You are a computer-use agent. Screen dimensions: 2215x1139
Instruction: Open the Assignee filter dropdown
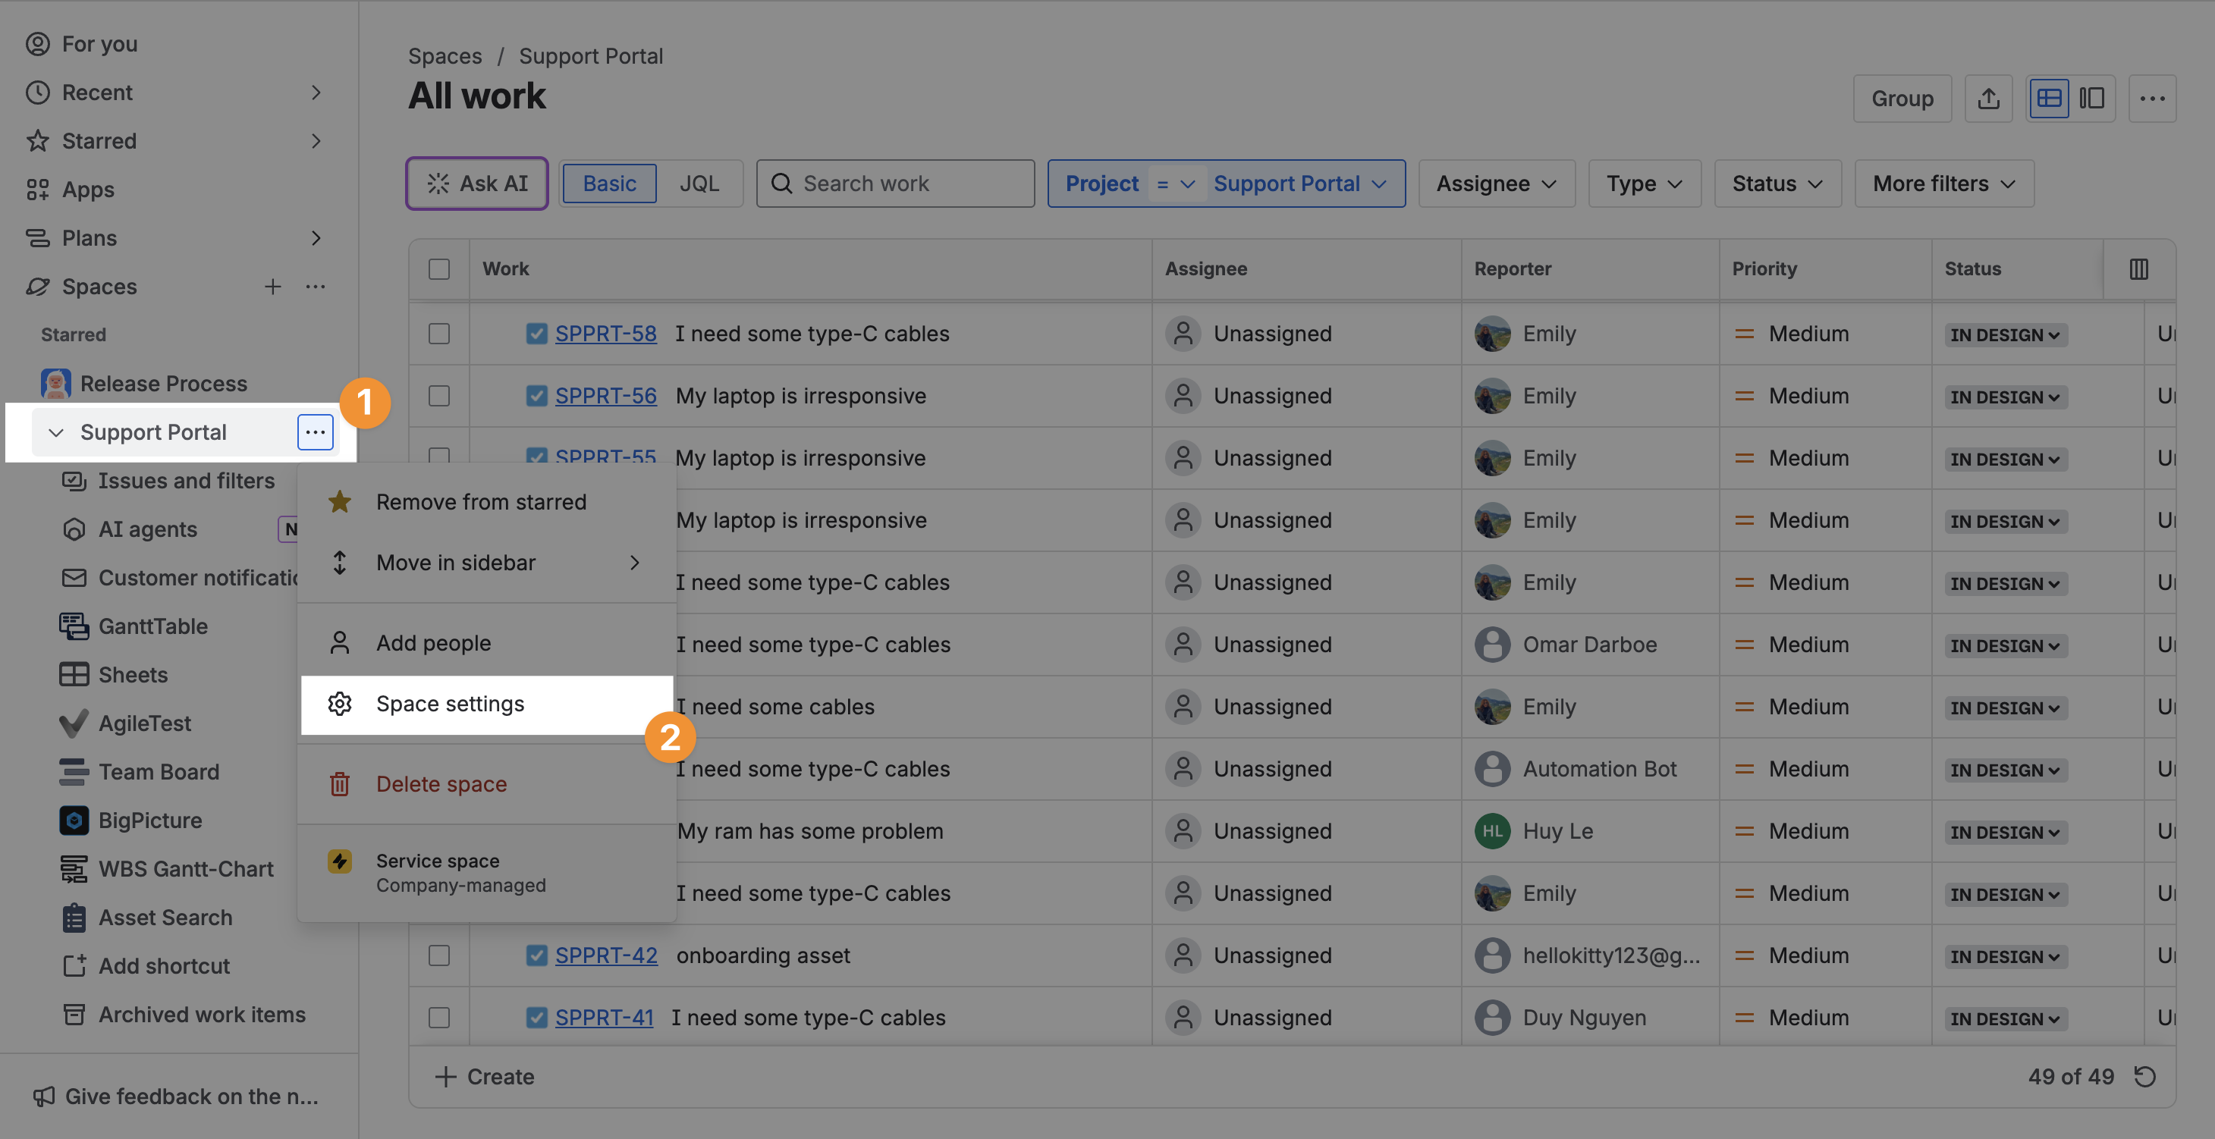(1495, 183)
